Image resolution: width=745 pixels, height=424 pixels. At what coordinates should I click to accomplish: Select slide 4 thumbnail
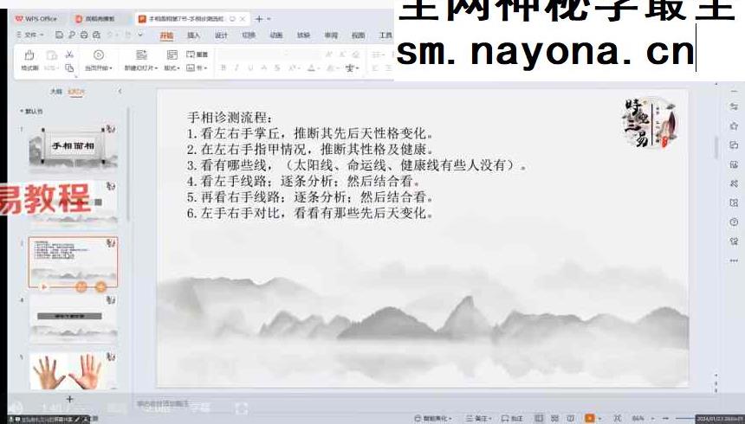click(73, 318)
